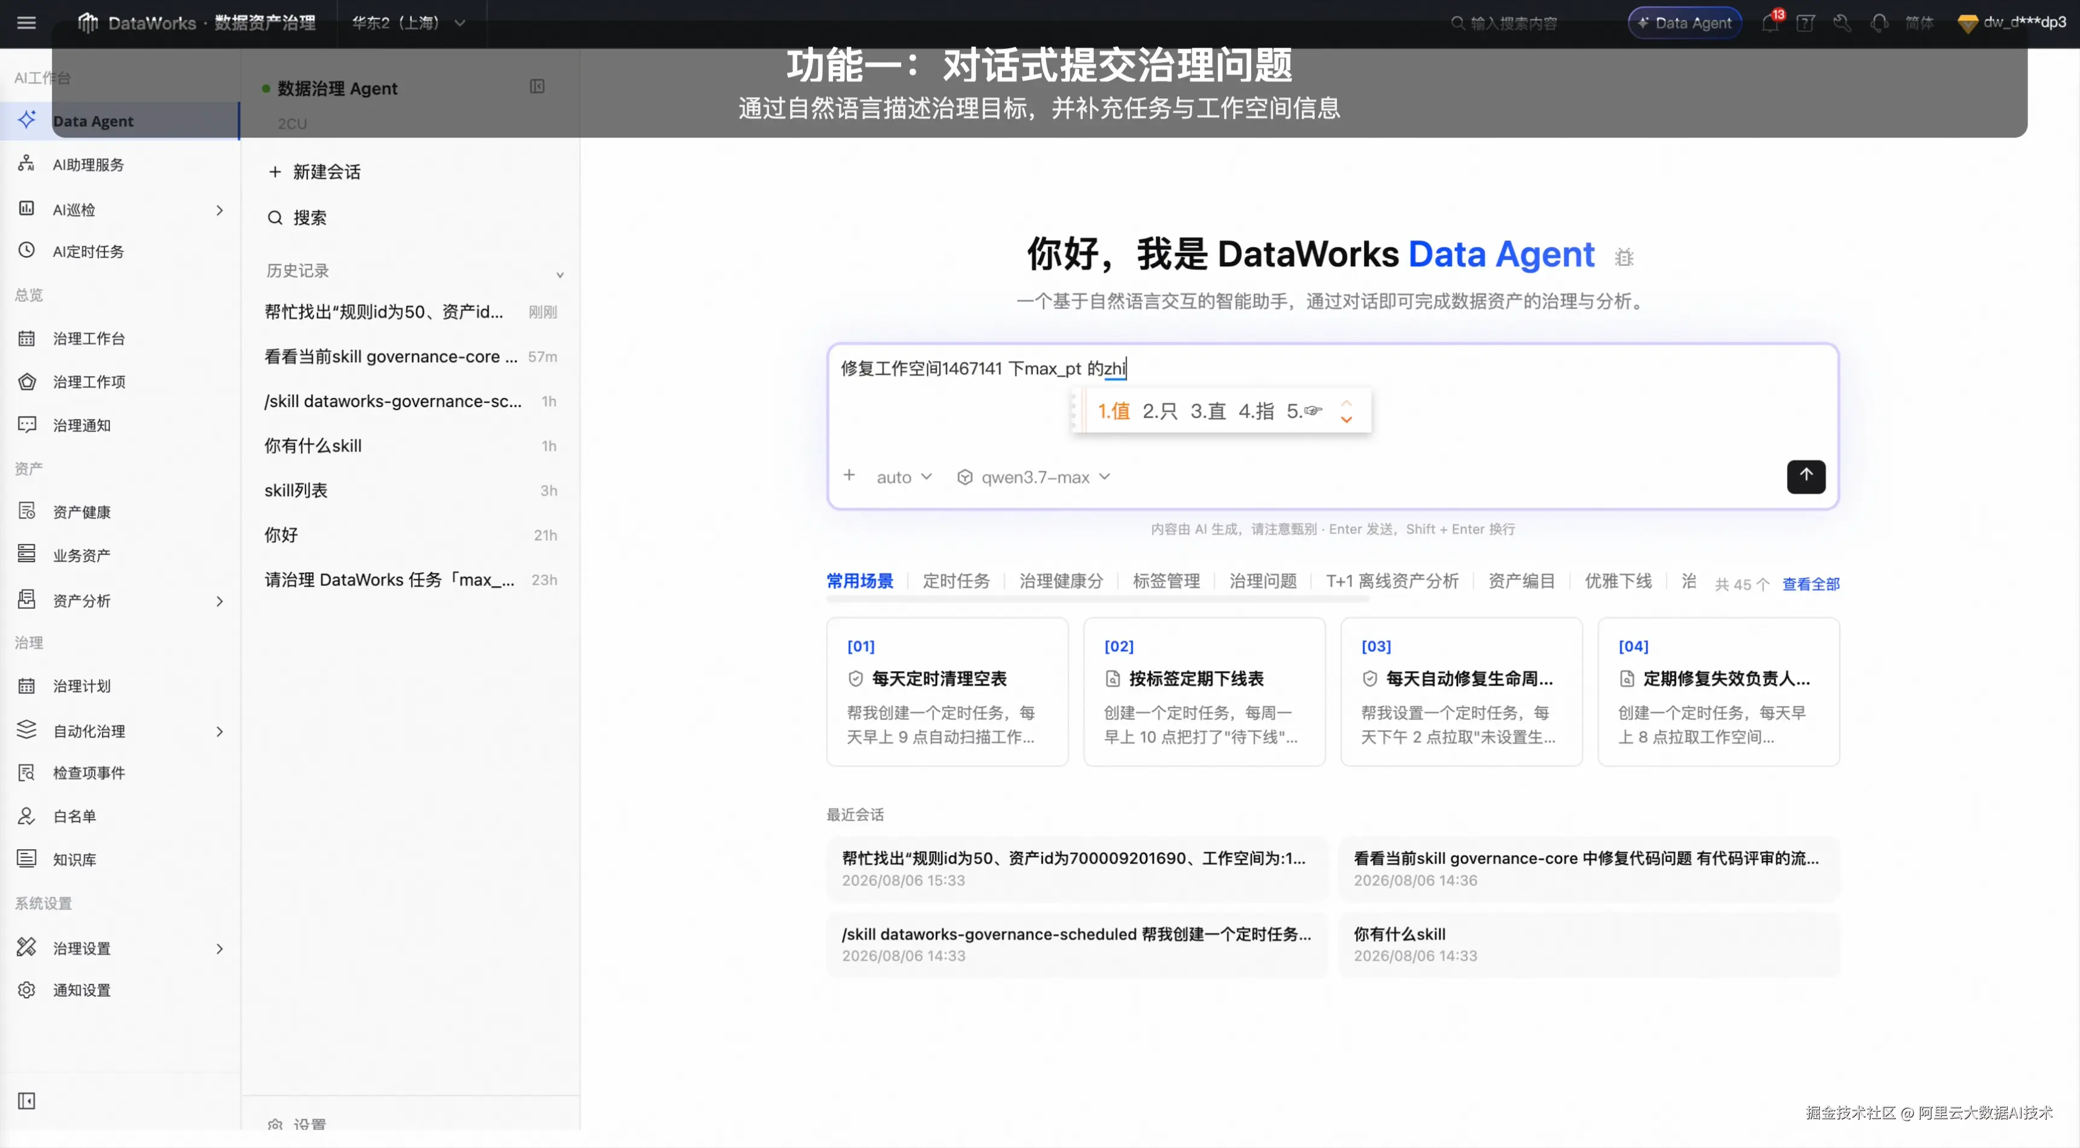Switch to the 治理问题 tab
The image size is (2080, 1148).
(x=1263, y=581)
